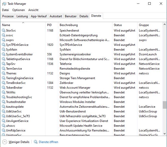This screenshot has height=147, width=167.
Task: Select the Telefonie description cell
Action: click(x=66, y=64)
